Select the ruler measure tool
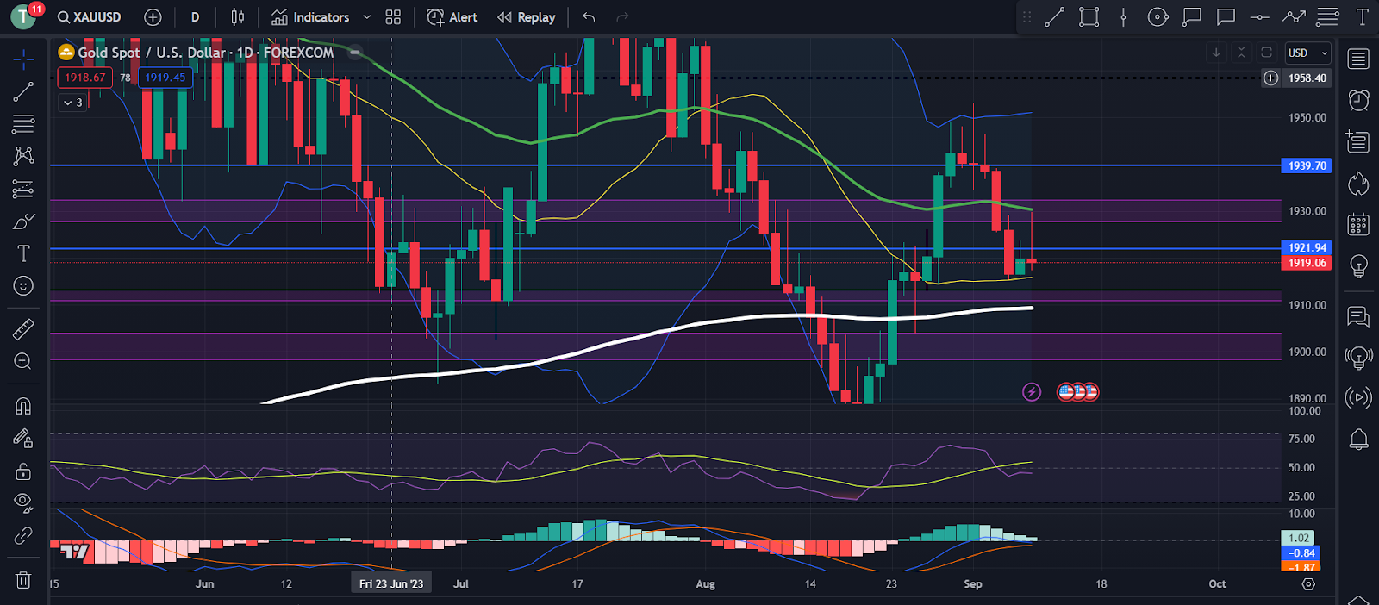Viewport: 1379px width, 605px height. (x=23, y=329)
